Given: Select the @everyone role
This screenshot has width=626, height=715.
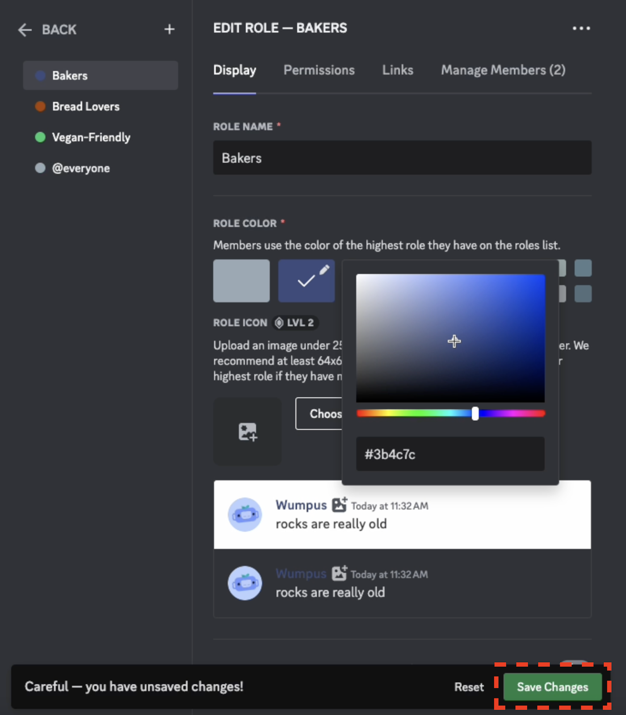Looking at the screenshot, I should click(81, 168).
